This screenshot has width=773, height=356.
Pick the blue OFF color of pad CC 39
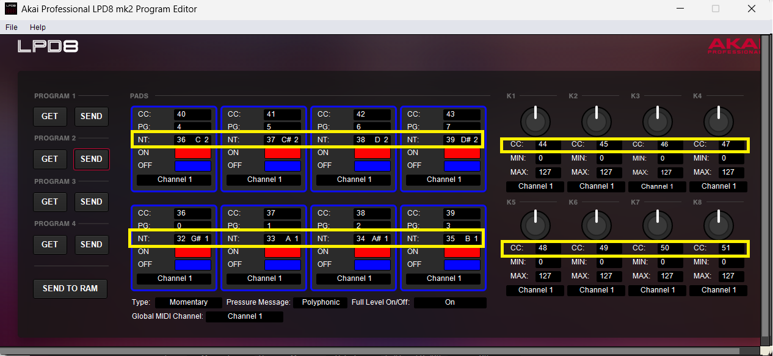462,265
